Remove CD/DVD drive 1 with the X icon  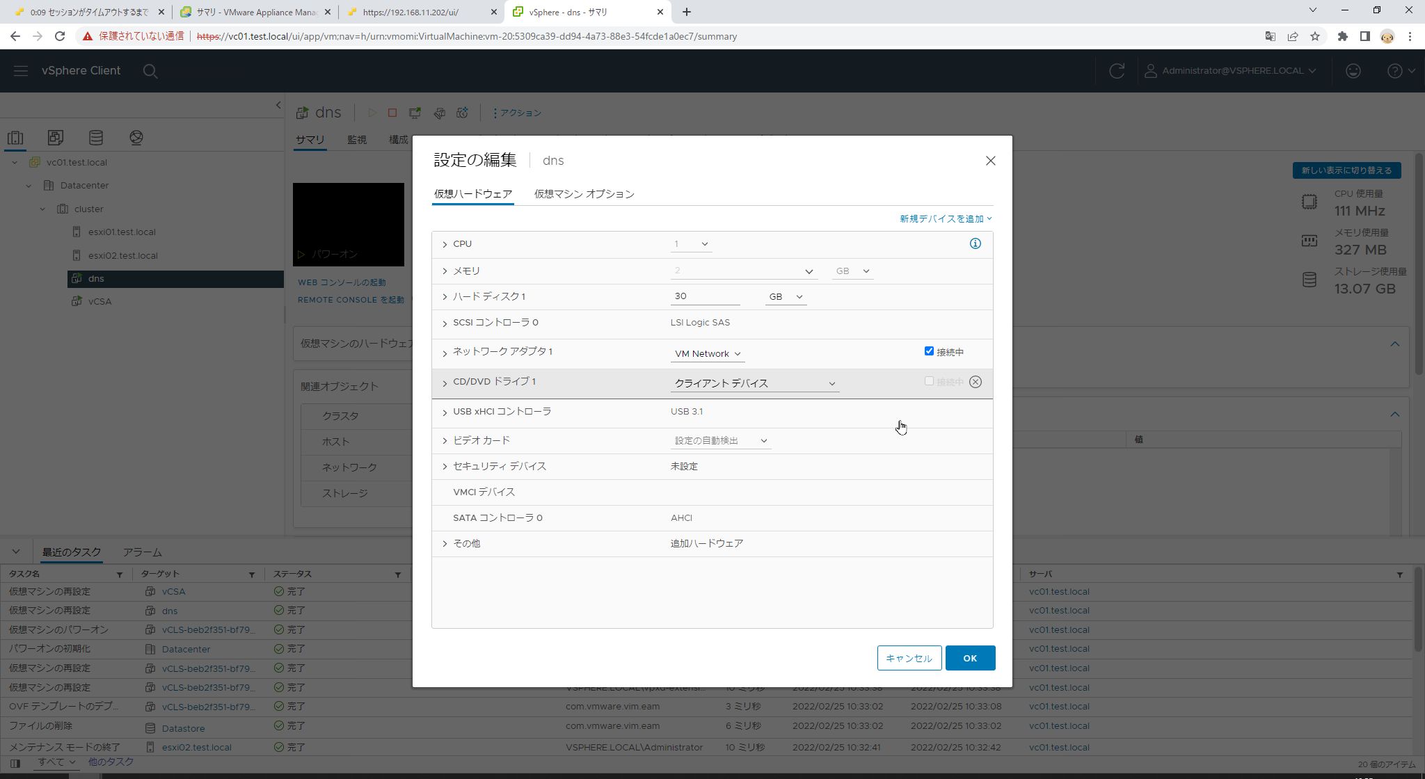point(976,382)
